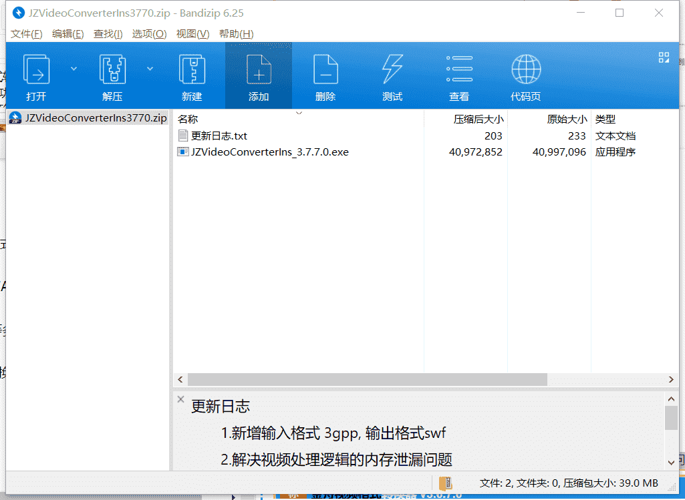
Task: Click the grid layout icon at toolbar right
Action: [x=664, y=57]
